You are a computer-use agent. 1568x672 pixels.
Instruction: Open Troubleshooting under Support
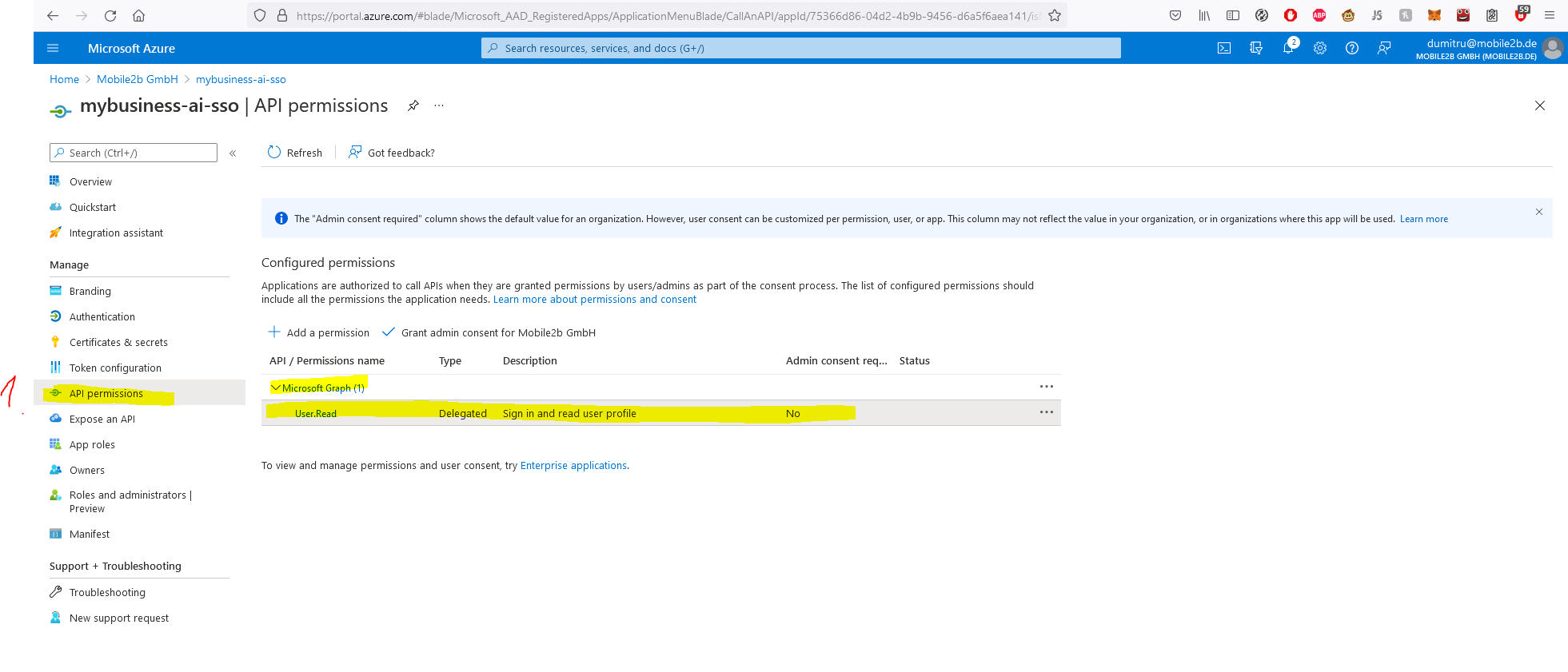[107, 592]
